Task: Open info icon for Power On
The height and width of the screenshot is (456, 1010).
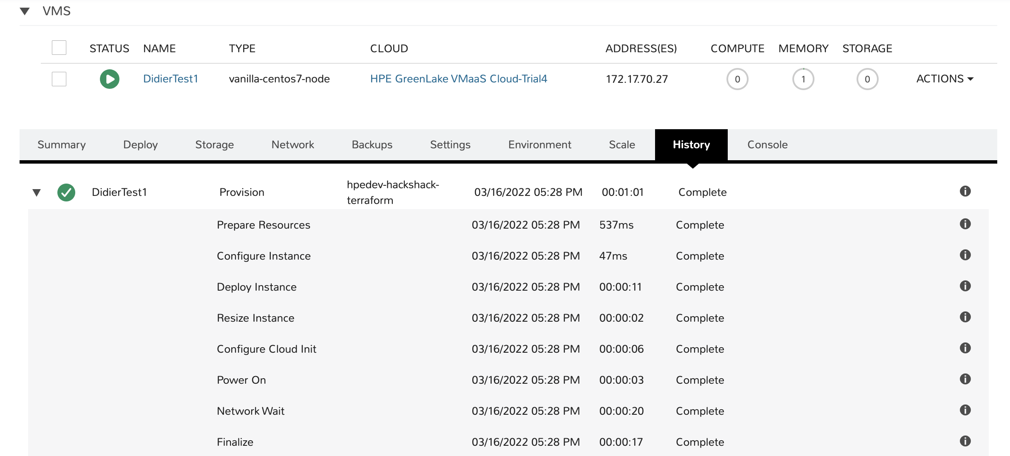Action: pos(965,379)
